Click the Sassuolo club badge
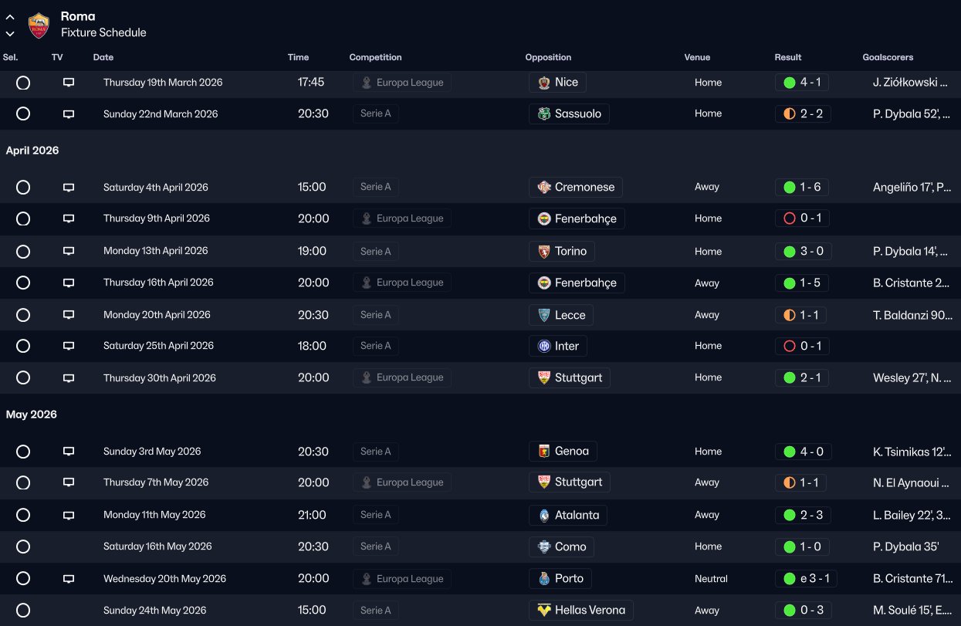Image resolution: width=961 pixels, height=626 pixels. pyautogui.click(x=544, y=114)
